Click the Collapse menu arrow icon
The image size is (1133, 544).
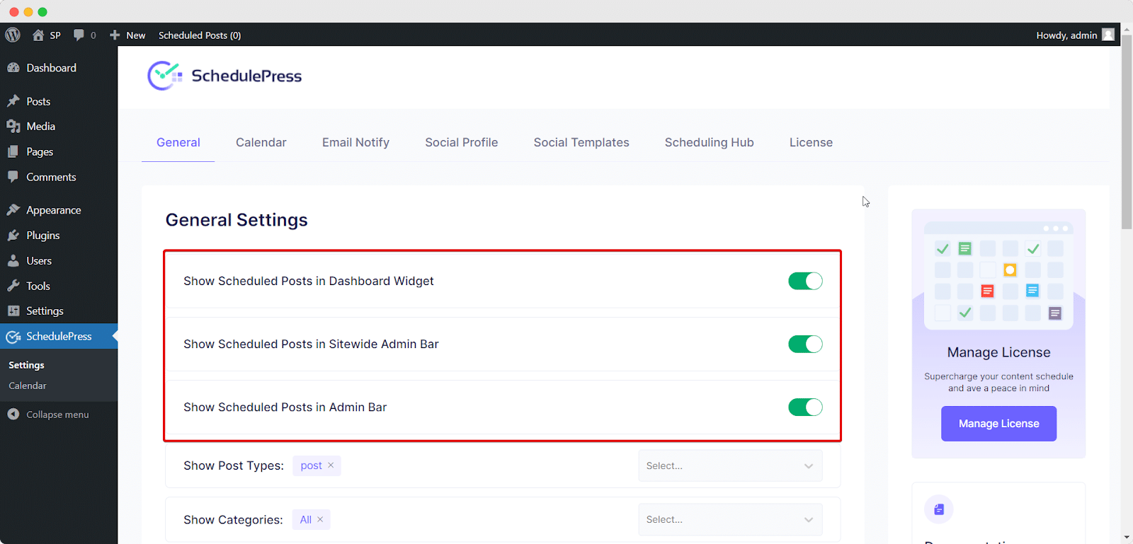(13, 414)
